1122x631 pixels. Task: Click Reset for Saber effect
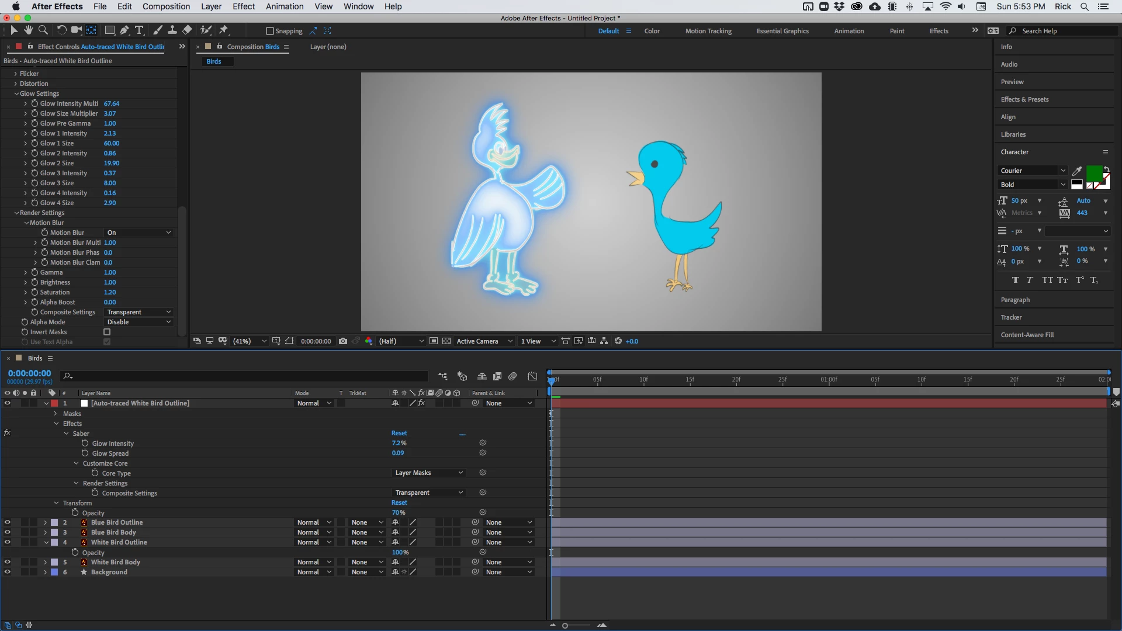[399, 433]
